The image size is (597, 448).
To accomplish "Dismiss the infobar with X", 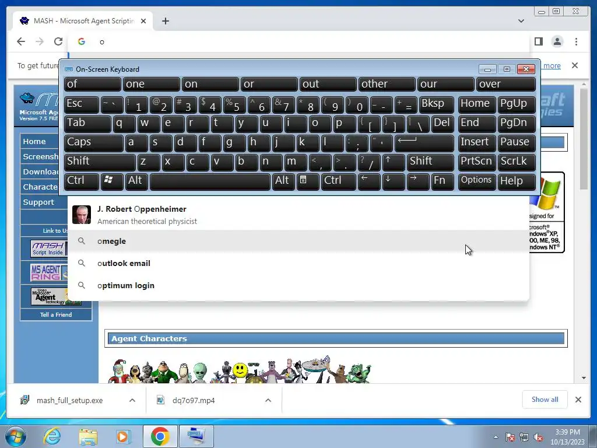I will coord(575,65).
